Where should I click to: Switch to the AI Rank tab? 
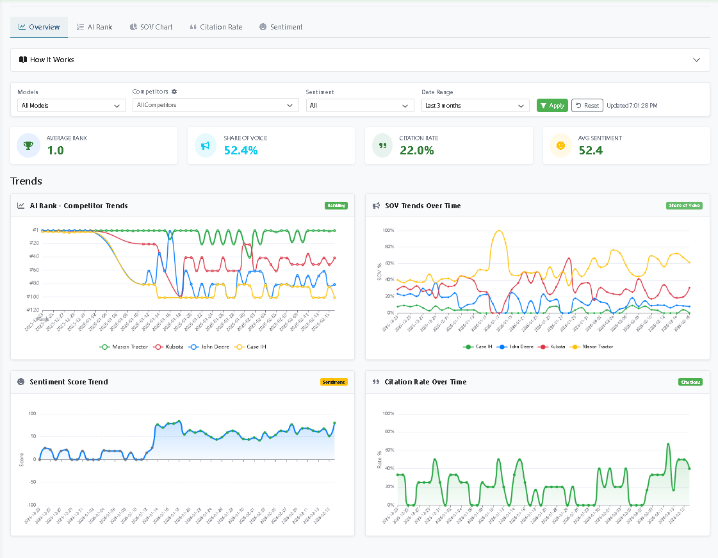[94, 27]
